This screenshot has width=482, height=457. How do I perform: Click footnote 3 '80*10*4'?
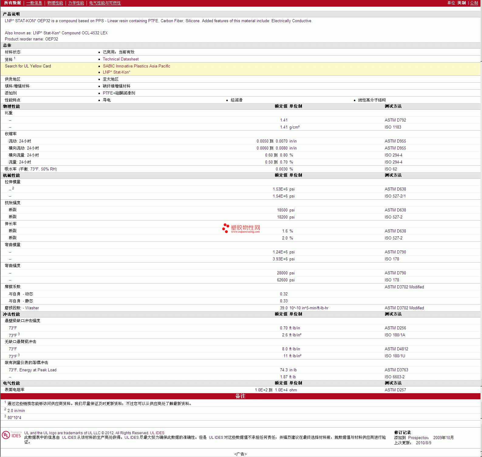[x=14, y=418]
